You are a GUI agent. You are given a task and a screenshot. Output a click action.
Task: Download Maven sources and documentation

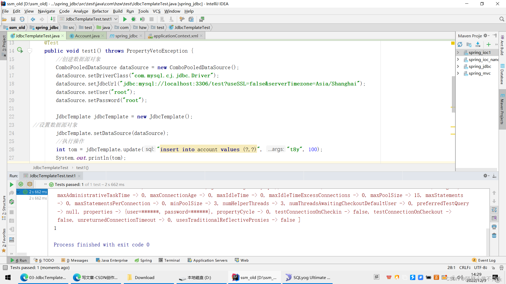pos(478,45)
